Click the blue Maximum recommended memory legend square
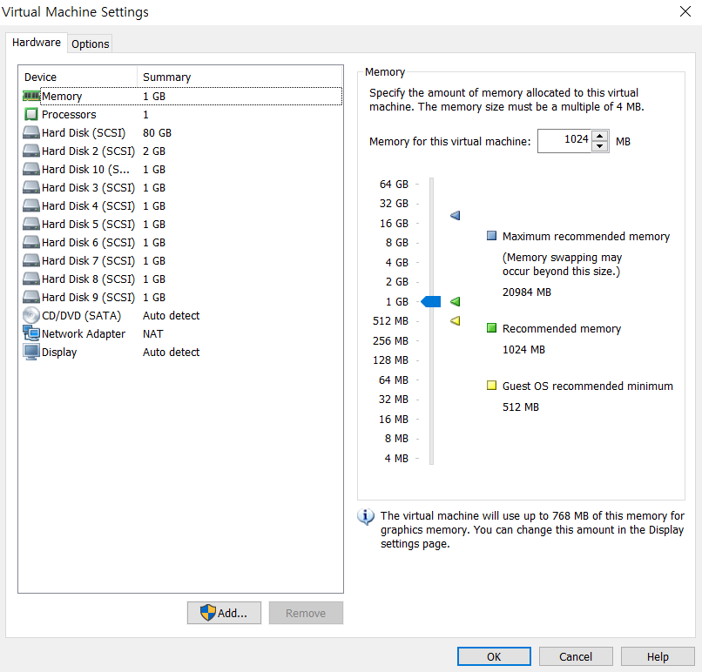702x672 pixels. (491, 236)
